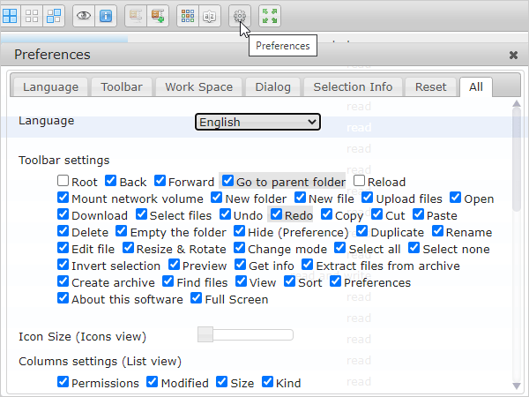Viewport: 529px width, 397px height.
Task: Click the dialog scrollbar down arrow
Action: (517, 386)
